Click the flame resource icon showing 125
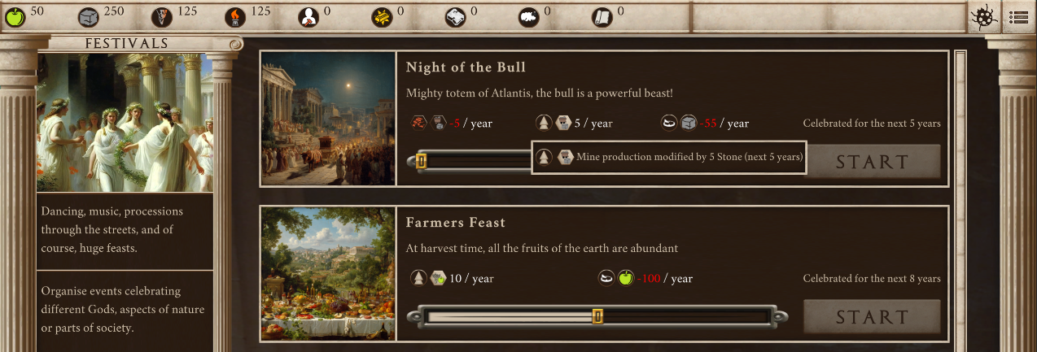This screenshot has width=1037, height=352. pyautogui.click(x=235, y=17)
